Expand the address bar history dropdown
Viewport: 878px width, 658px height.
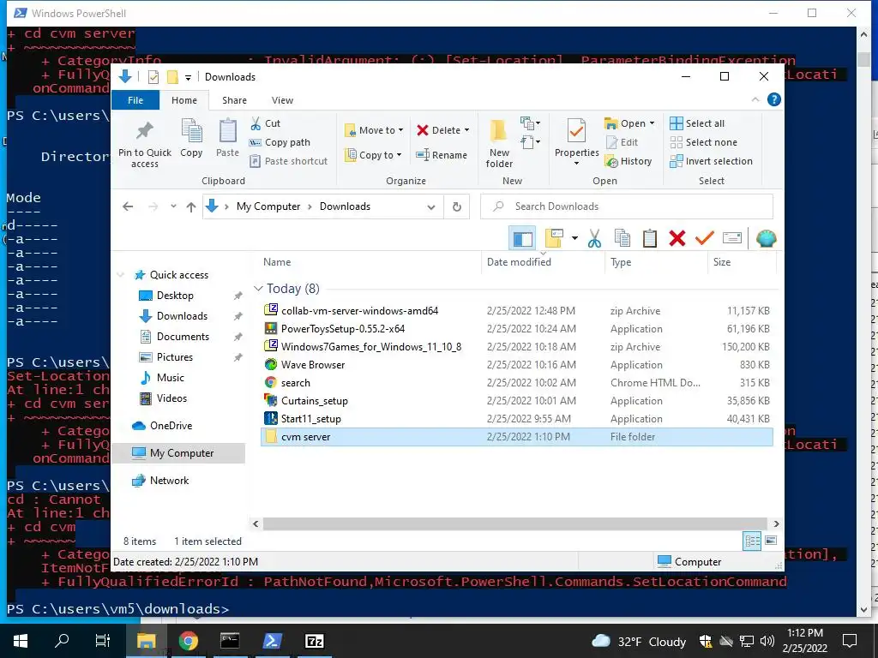(431, 207)
